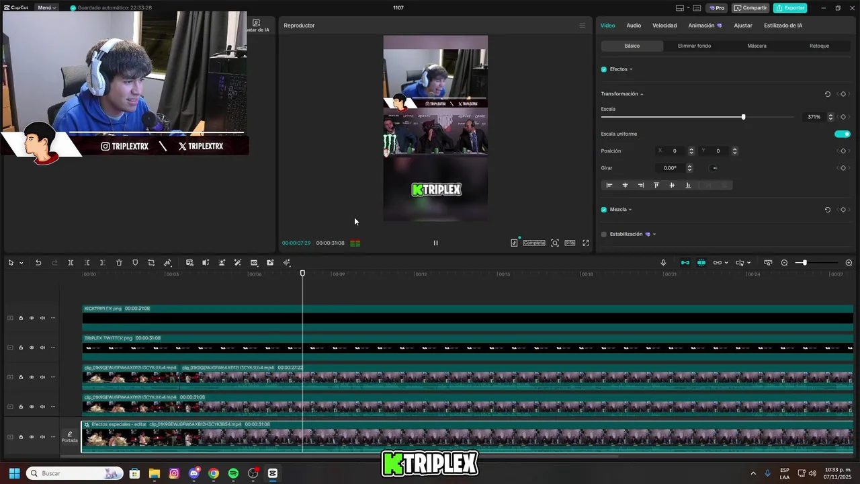Open the Menú dropdown
This screenshot has height=484, width=860.
[x=46, y=7]
